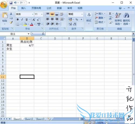Image resolution: width=135 pixels, height=124 pixels.
Task: Open 查找和选择 Find and Select
Action: (126, 19)
